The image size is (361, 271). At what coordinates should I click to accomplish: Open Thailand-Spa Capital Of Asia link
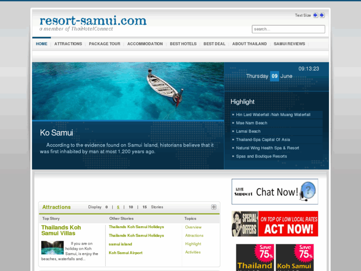[263, 140]
